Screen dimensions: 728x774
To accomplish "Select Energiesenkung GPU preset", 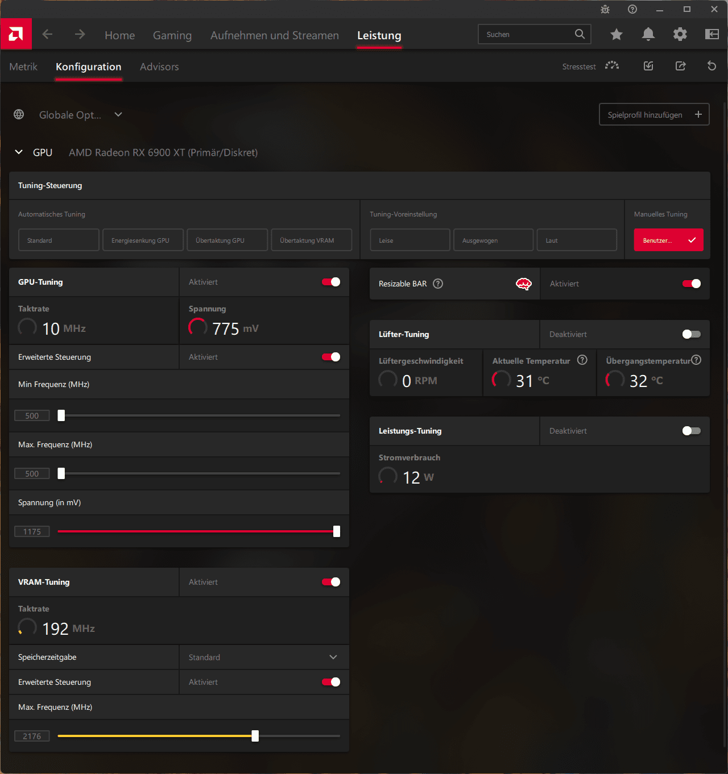I will point(143,240).
